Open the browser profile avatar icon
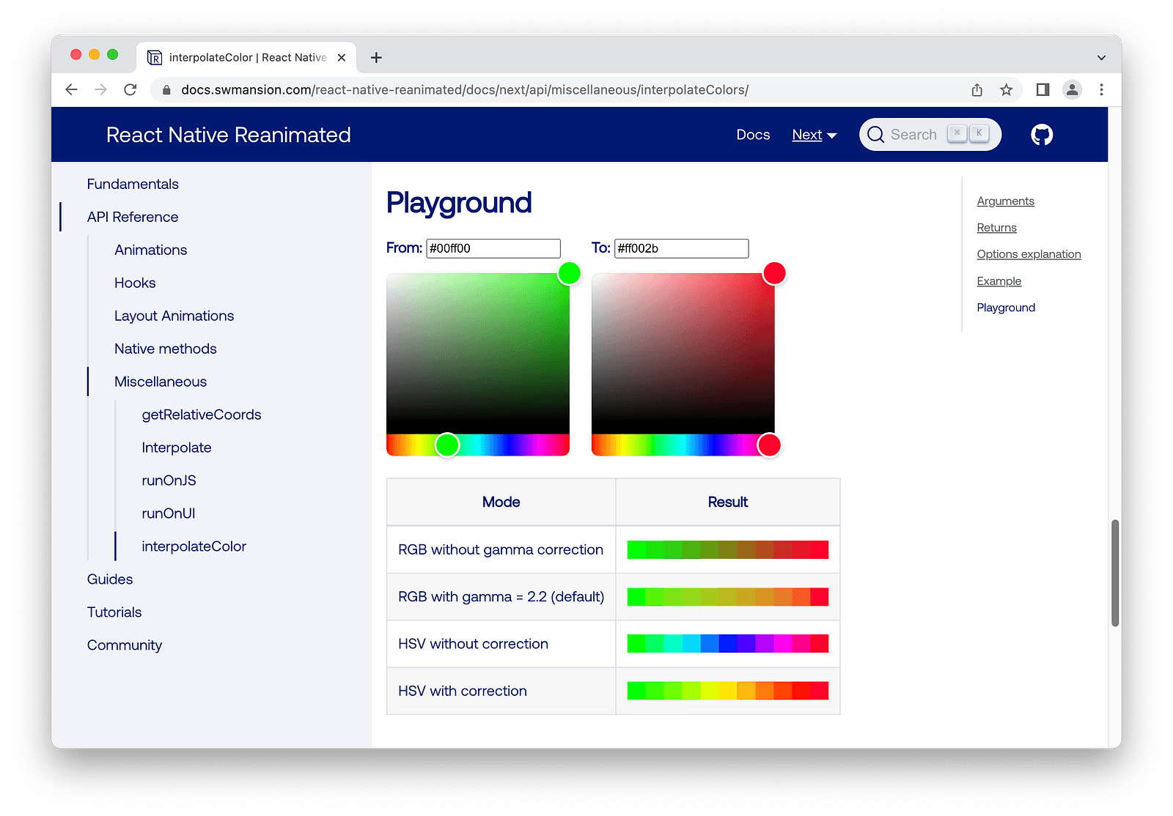 [x=1072, y=89]
